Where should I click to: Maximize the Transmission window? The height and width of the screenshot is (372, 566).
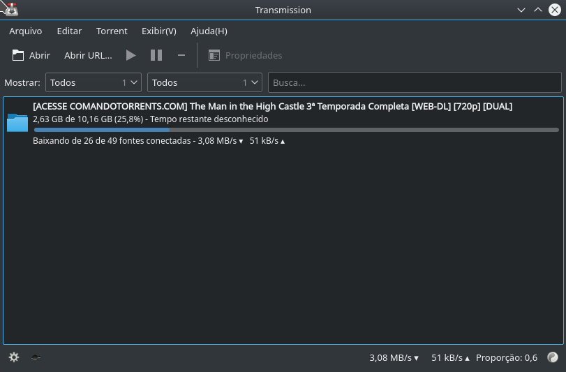tap(538, 10)
